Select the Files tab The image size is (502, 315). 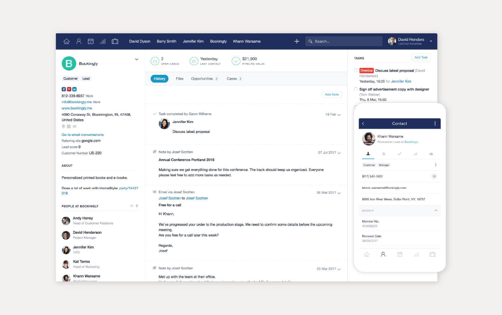(x=179, y=79)
